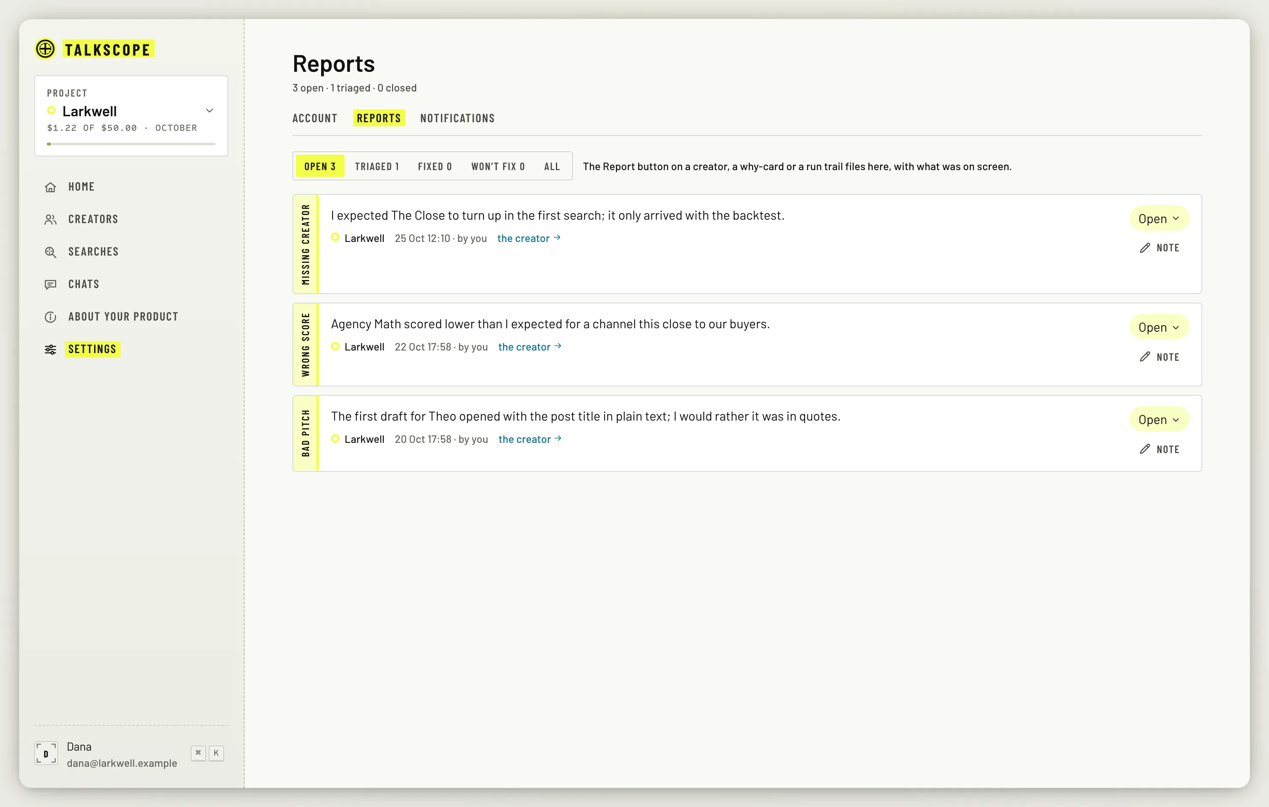Switch to the Account tab
1269x807 pixels.
[x=315, y=118]
